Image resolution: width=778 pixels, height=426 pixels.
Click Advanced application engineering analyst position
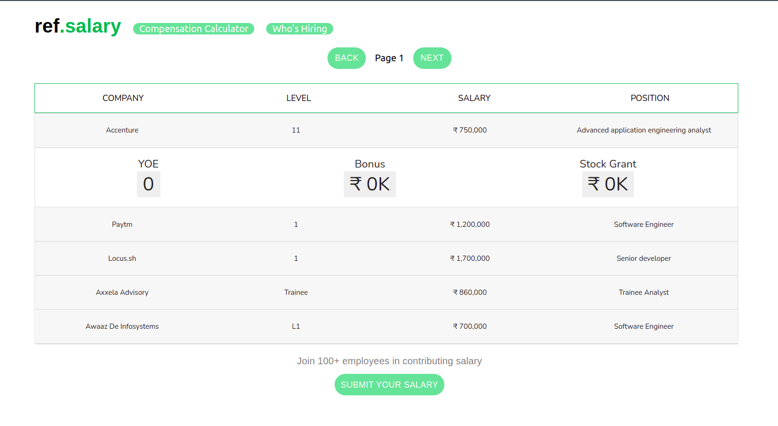(644, 130)
